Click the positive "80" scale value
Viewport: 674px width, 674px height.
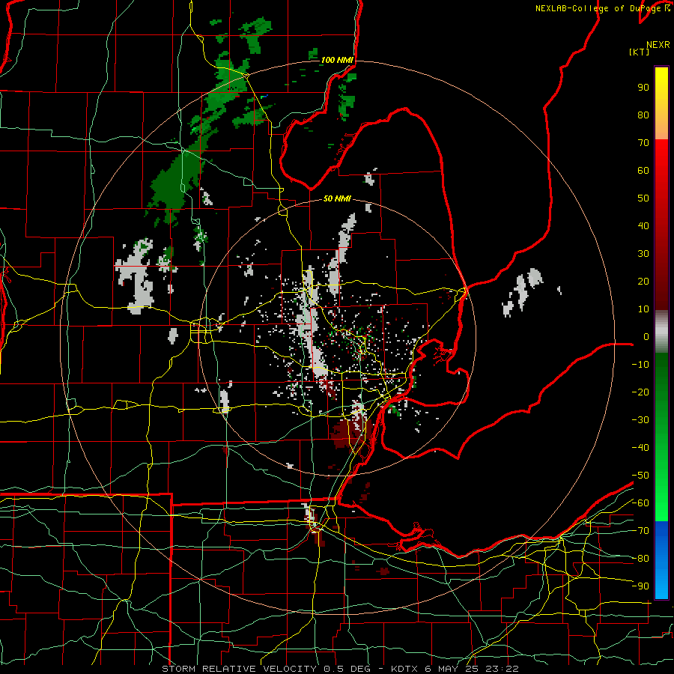point(643,115)
